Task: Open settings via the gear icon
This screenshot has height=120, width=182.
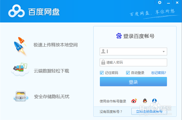Action: [x=160, y=2]
